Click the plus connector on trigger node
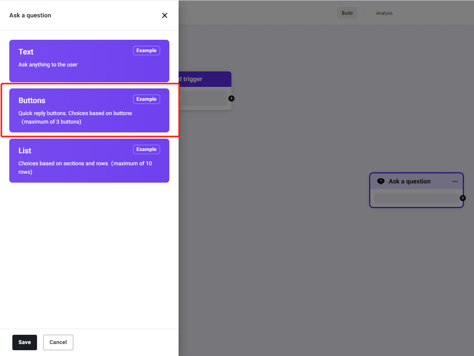 pos(231,98)
